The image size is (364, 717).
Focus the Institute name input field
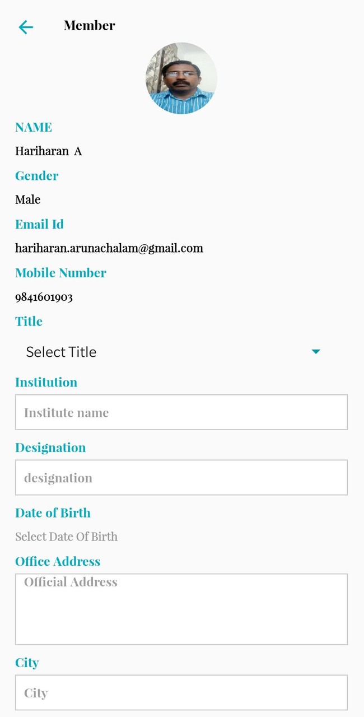[x=181, y=412]
